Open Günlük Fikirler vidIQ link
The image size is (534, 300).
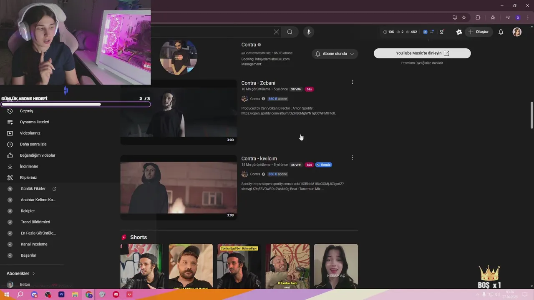[x=33, y=189]
